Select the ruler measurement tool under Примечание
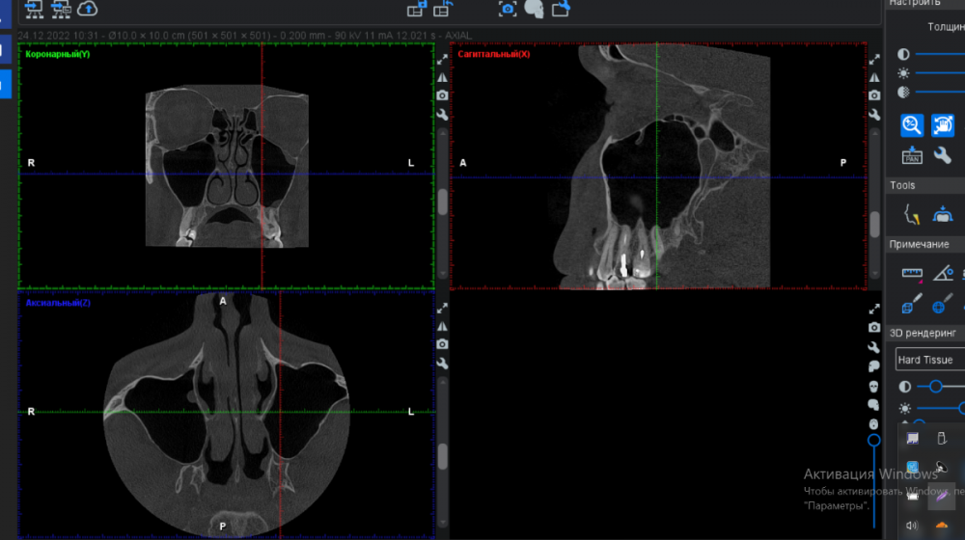Viewport: 965px width, 540px height. [x=912, y=274]
